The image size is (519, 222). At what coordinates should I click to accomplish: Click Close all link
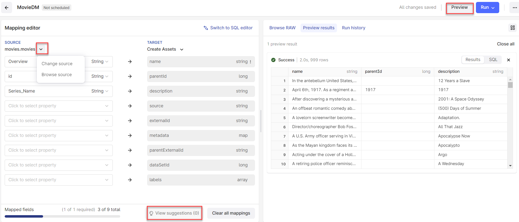click(x=506, y=44)
